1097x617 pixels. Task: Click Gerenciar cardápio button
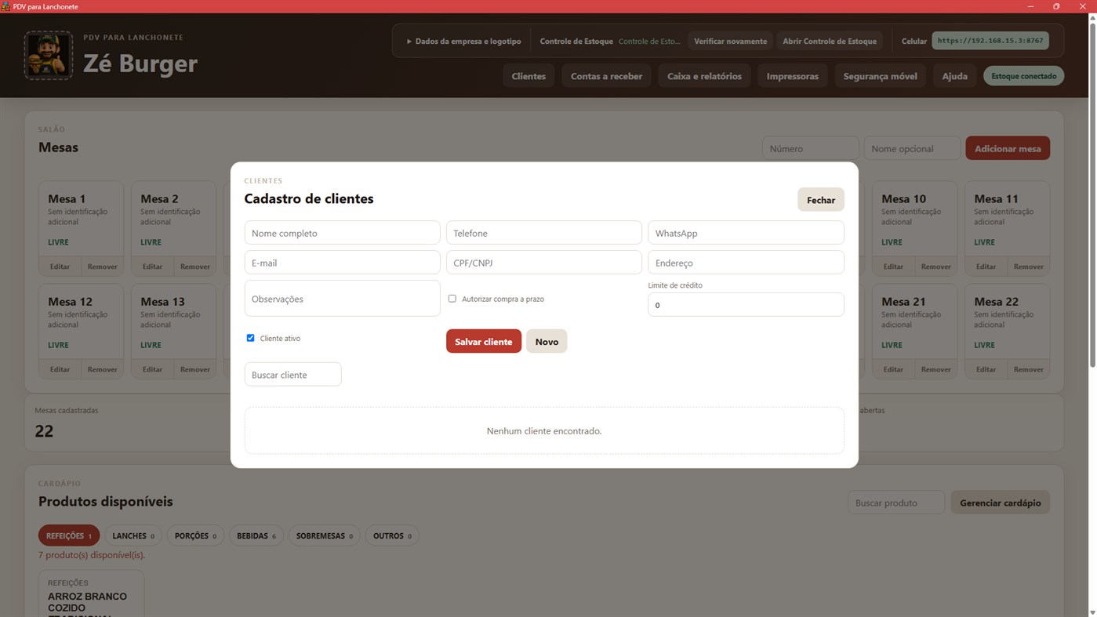[1001, 503]
